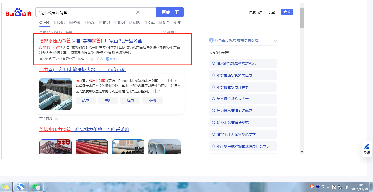
Task: Open the 百度首页 link
Action: click(256, 12)
